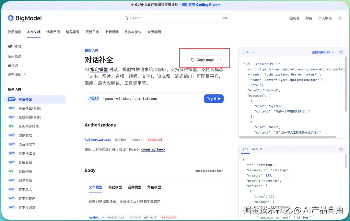Click the BigModel logo
Image resolution: width=350 pixels, height=221 pixels.
click(24, 18)
